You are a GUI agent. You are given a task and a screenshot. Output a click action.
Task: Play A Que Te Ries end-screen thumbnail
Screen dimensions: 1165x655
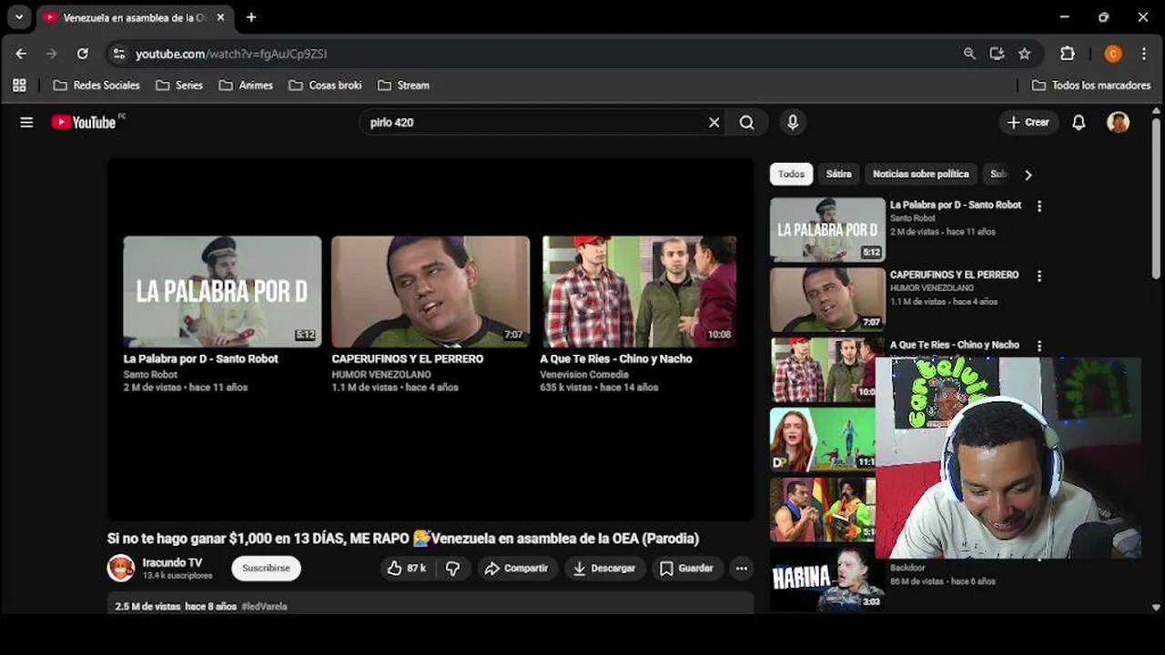(x=639, y=291)
